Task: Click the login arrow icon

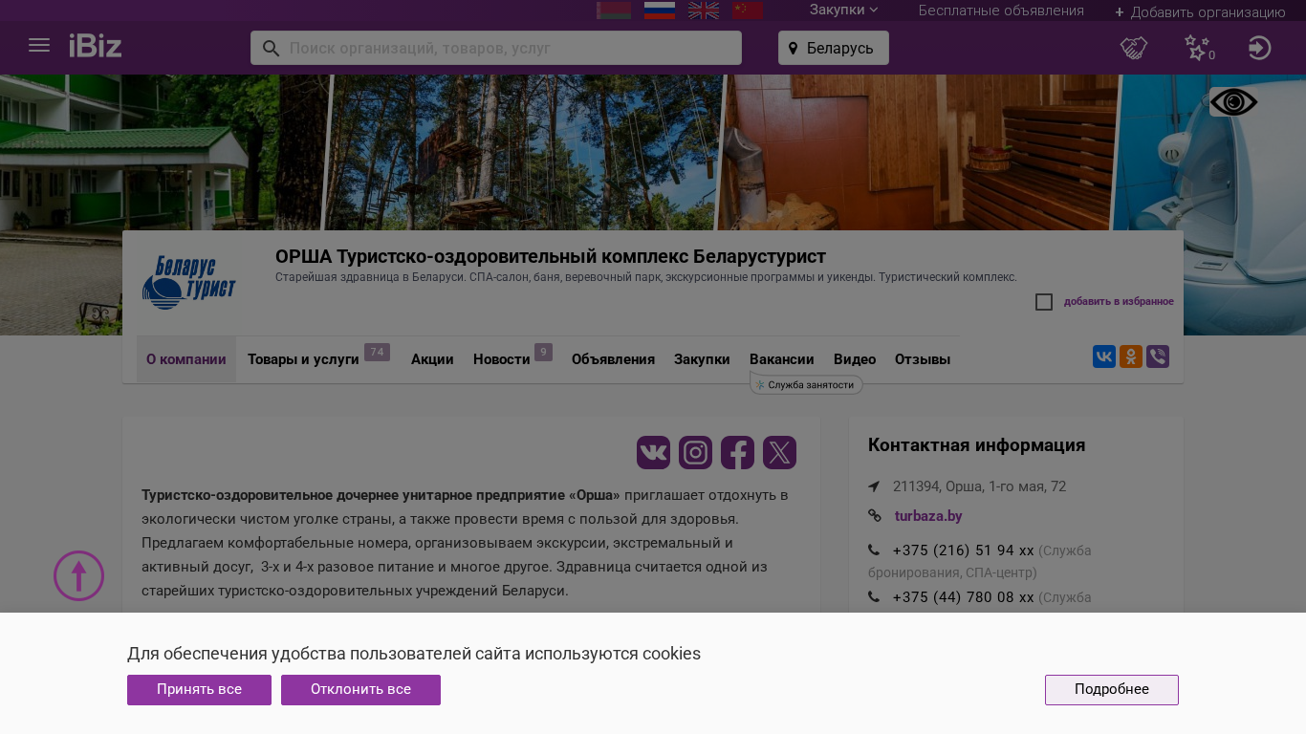Action: pos(1260,48)
